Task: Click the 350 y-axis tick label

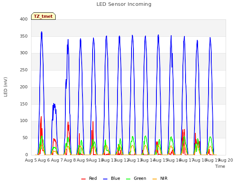Action: [24, 36]
